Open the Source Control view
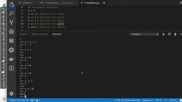Screen dimensions: 182x102 (x=11, y=22)
